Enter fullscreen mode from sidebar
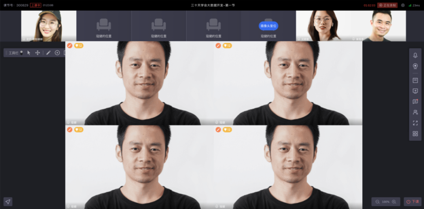Image resolution: width=424 pixels, height=209 pixels. (x=415, y=123)
